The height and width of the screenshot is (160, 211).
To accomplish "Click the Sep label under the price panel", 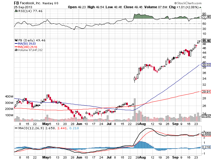I will [175, 124].
